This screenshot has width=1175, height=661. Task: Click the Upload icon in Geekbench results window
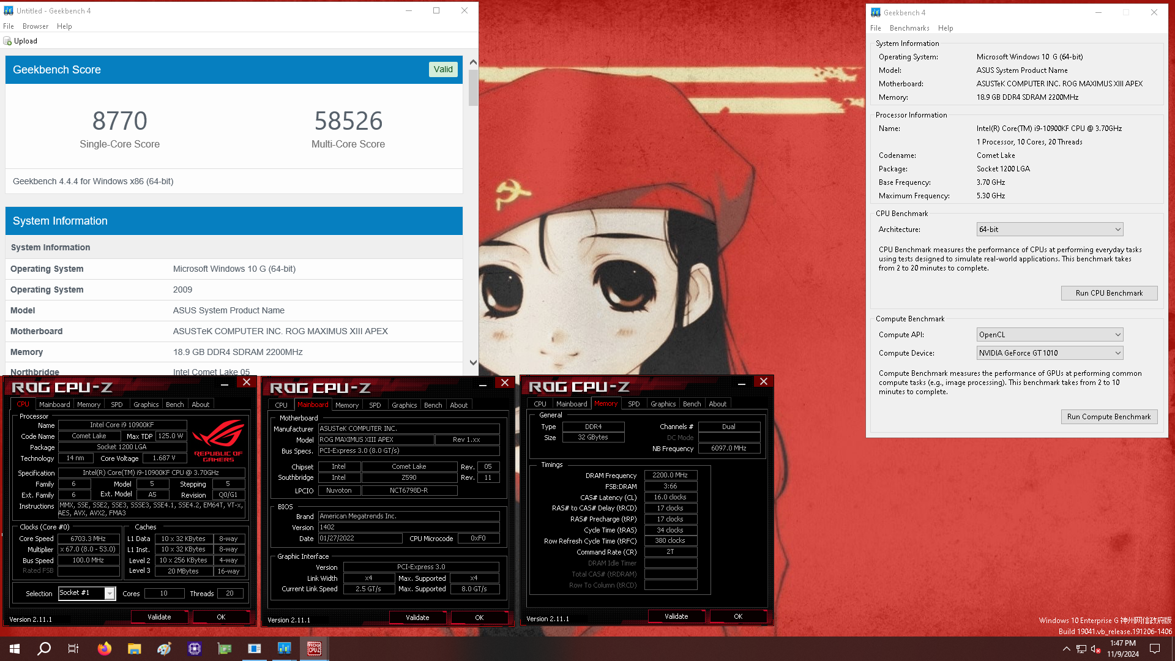[7, 41]
